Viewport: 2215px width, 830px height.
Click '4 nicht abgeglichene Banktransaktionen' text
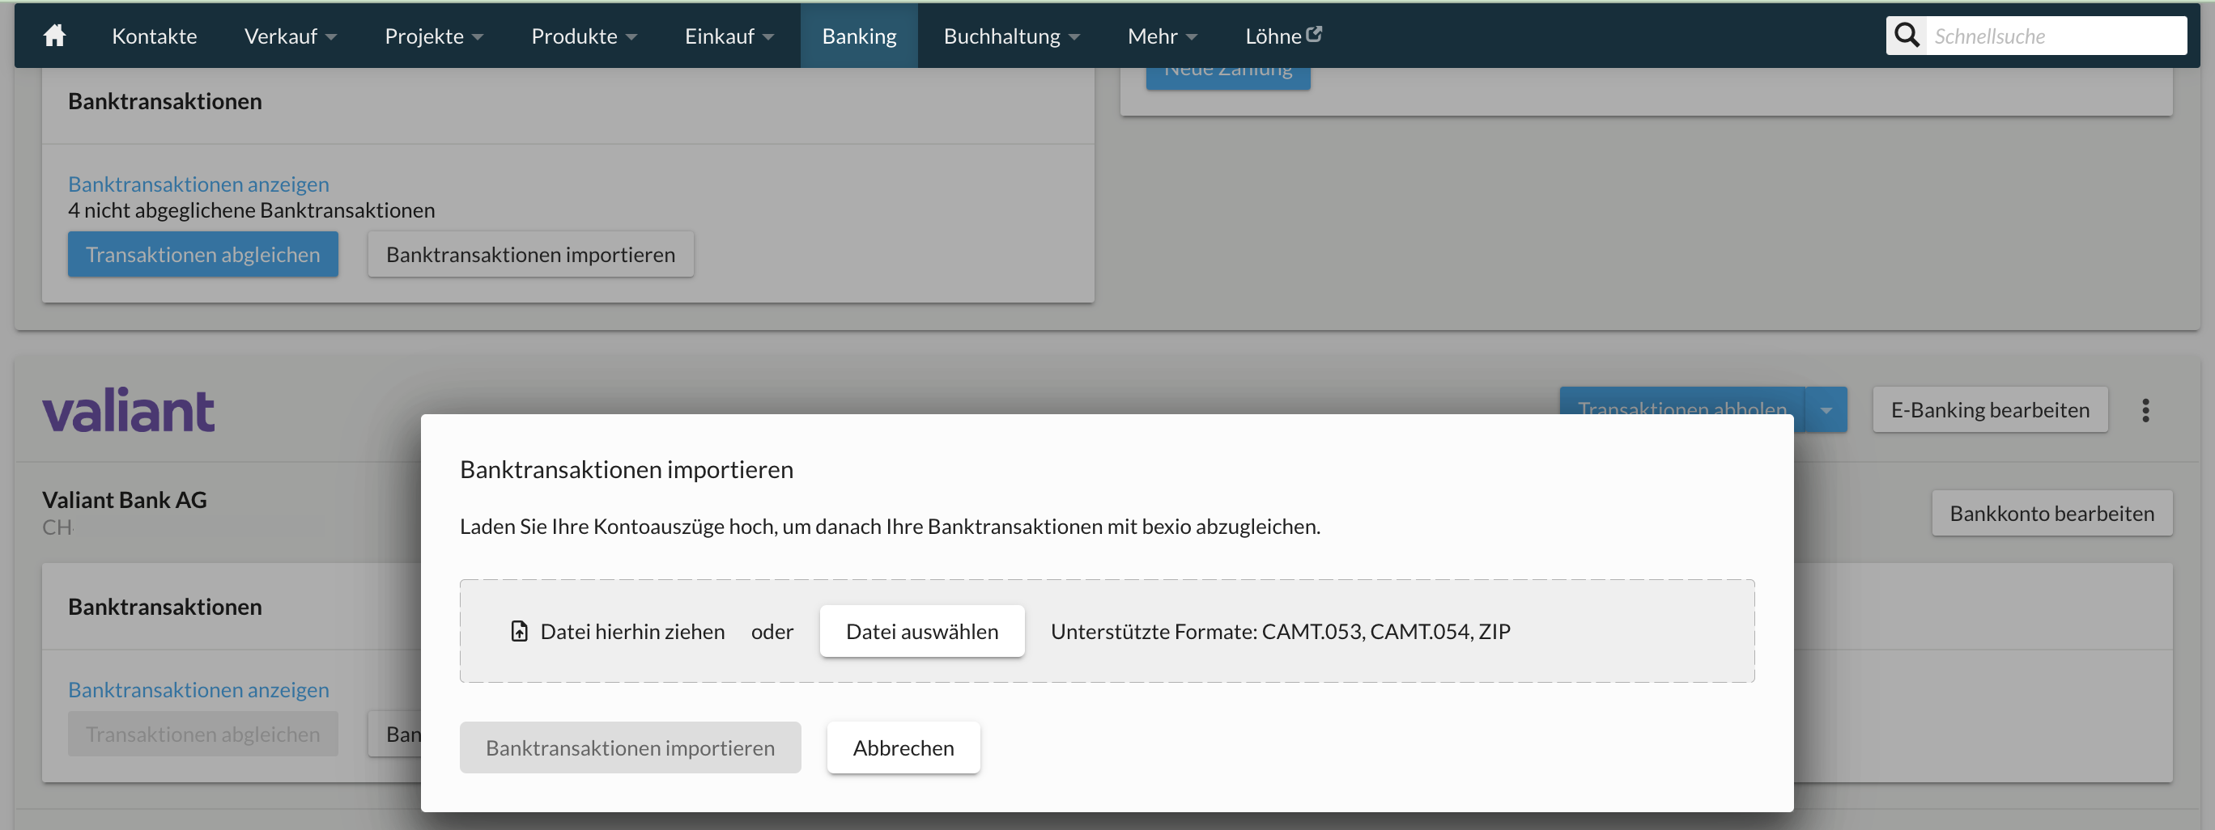[251, 210]
